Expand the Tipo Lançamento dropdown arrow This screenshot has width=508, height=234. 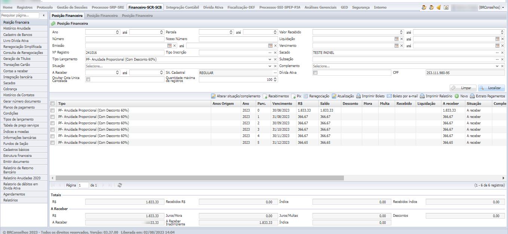click(x=270, y=60)
